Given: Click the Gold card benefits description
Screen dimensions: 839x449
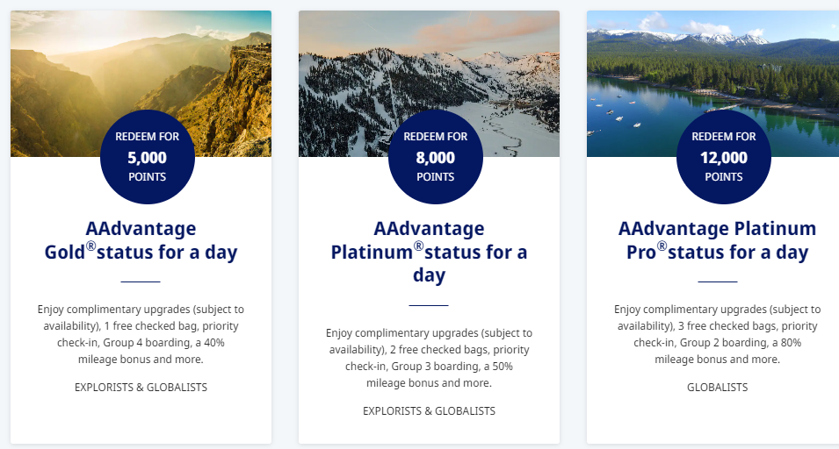Looking at the screenshot, I should (x=141, y=334).
